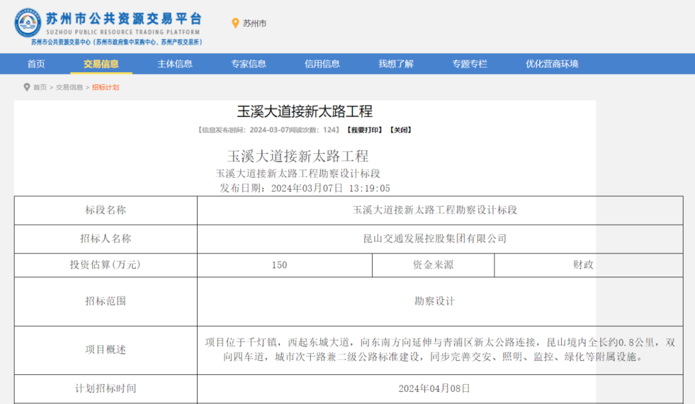Go to 主体信息 in navigation bar

(x=174, y=64)
